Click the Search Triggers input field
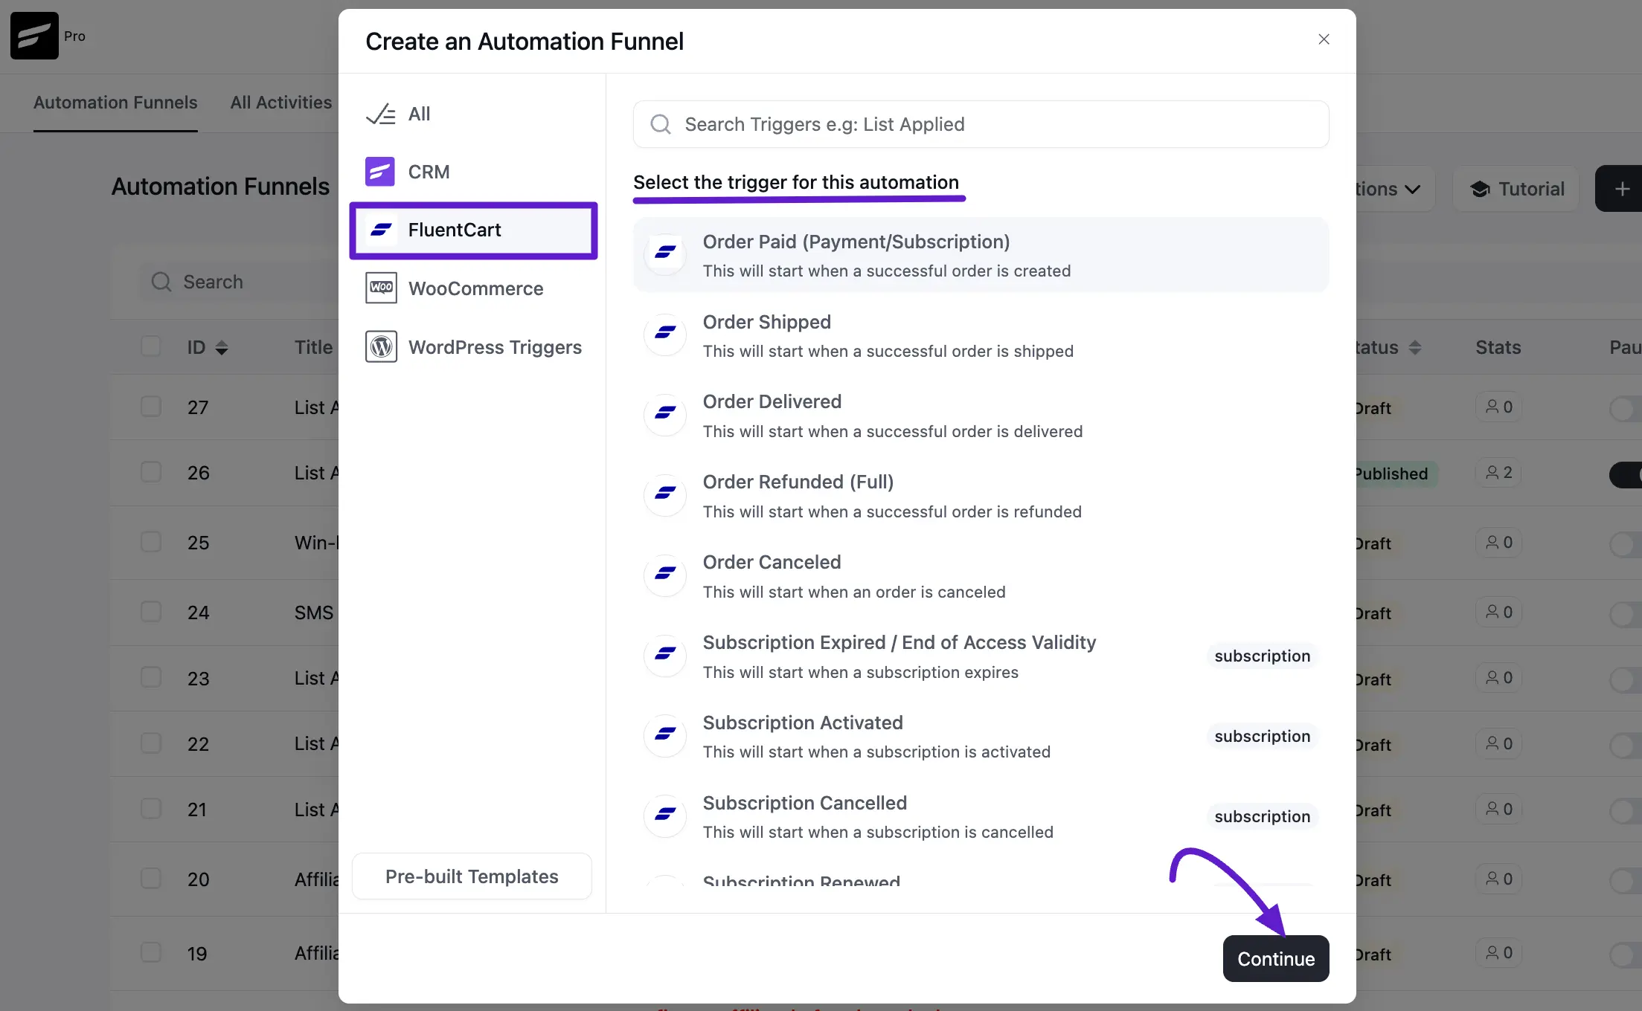Image resolution: width=1642 pixels, height=1011 pixels. pos(981,124)
